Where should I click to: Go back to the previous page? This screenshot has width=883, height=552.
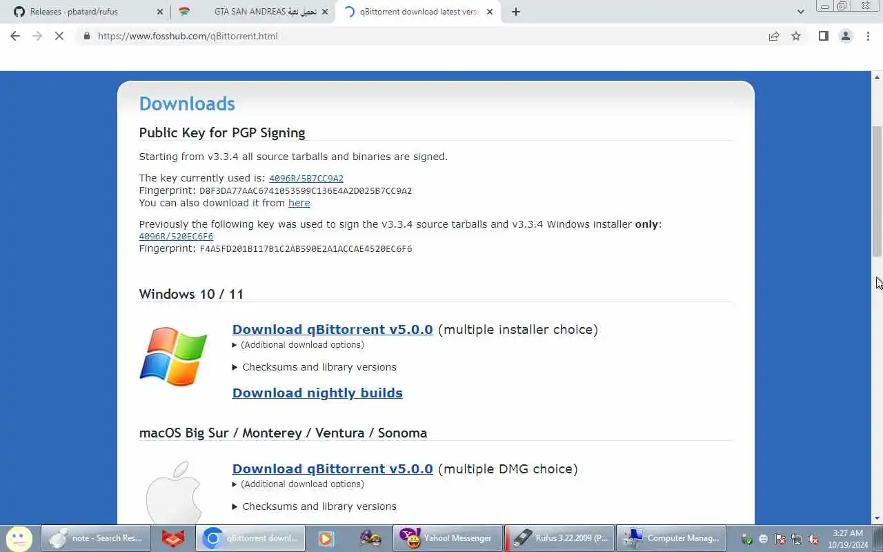tap(15, 36)
